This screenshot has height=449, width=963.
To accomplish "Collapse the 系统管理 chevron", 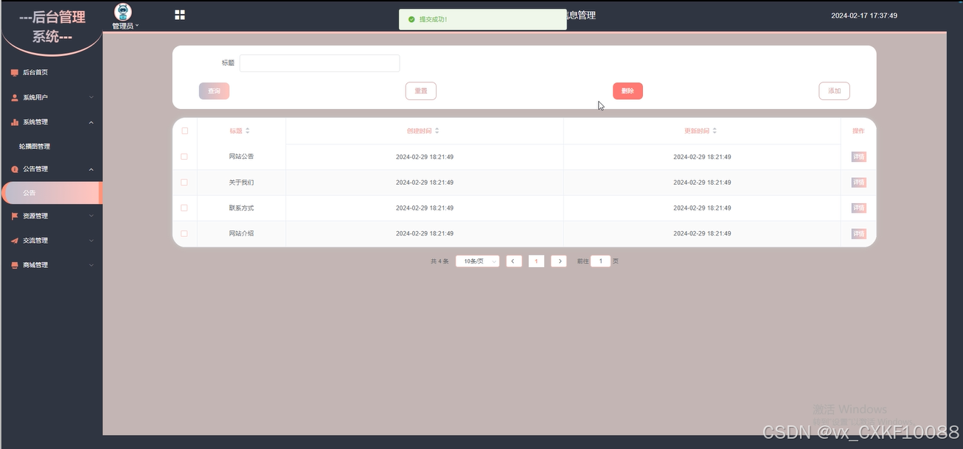I will tap(91, 122).
